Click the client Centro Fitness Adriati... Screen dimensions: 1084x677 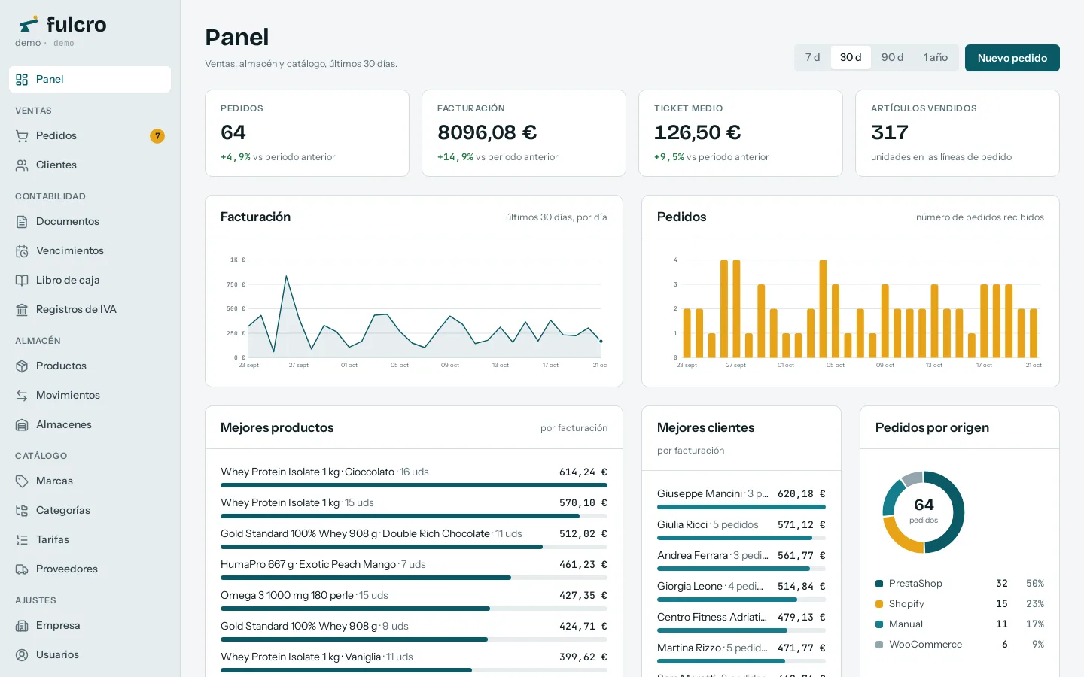click(x=712, y=618)
